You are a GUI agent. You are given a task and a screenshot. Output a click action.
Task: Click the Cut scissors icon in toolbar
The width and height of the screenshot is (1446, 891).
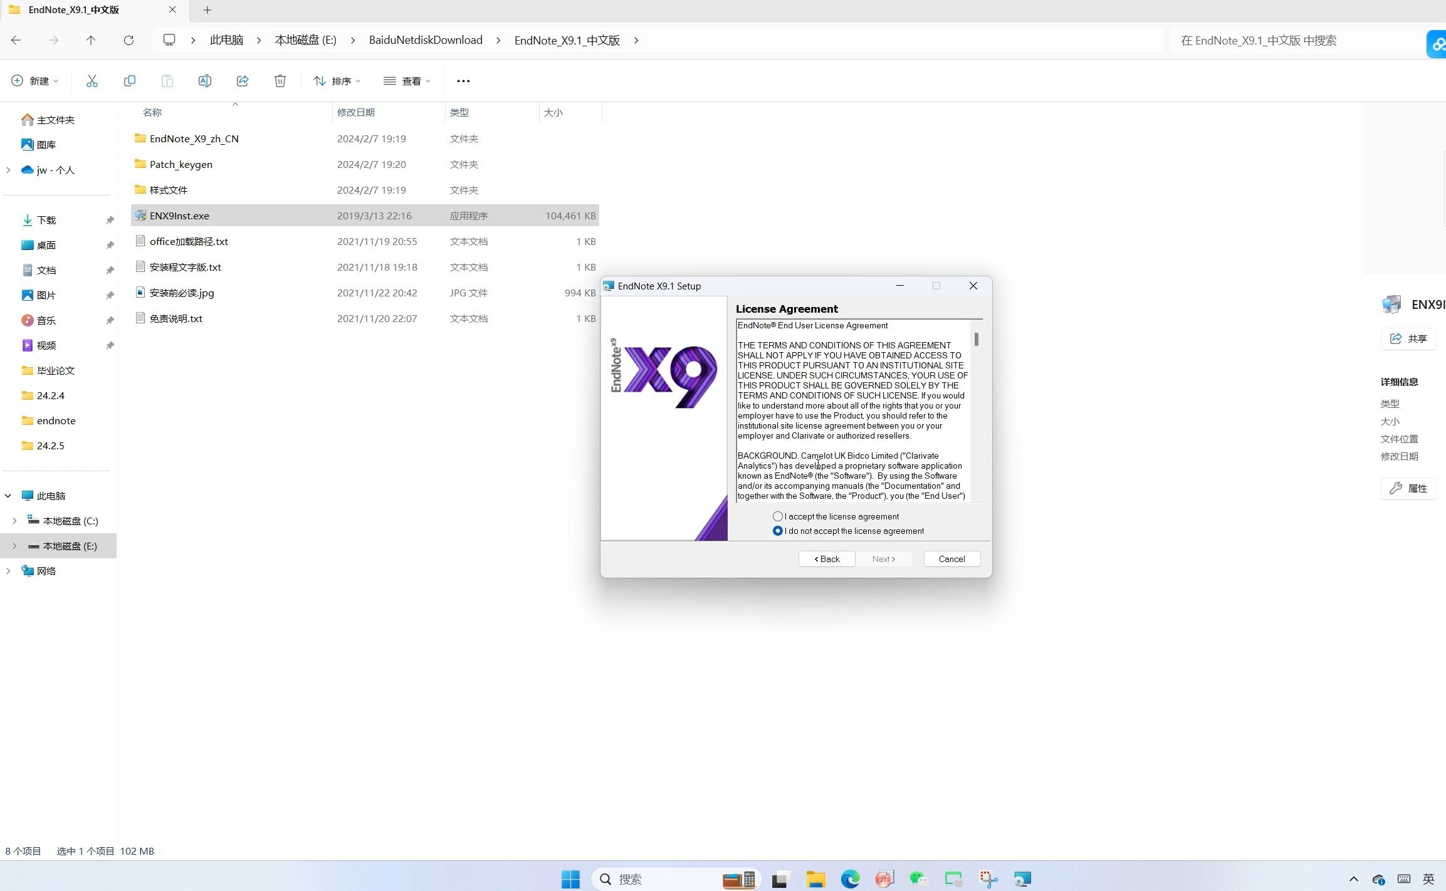click(x=92, y=81)
